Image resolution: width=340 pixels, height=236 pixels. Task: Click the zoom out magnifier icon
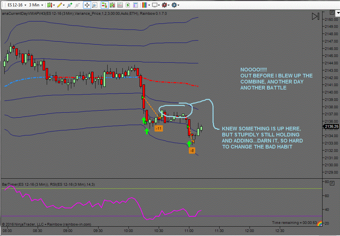pyautogui.click(x=77, y=5)
